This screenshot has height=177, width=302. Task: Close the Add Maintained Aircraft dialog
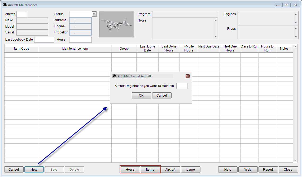pos(187,76)
